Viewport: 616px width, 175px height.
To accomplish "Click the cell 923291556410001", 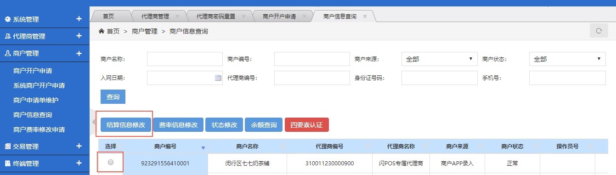I will pos(165,163).
